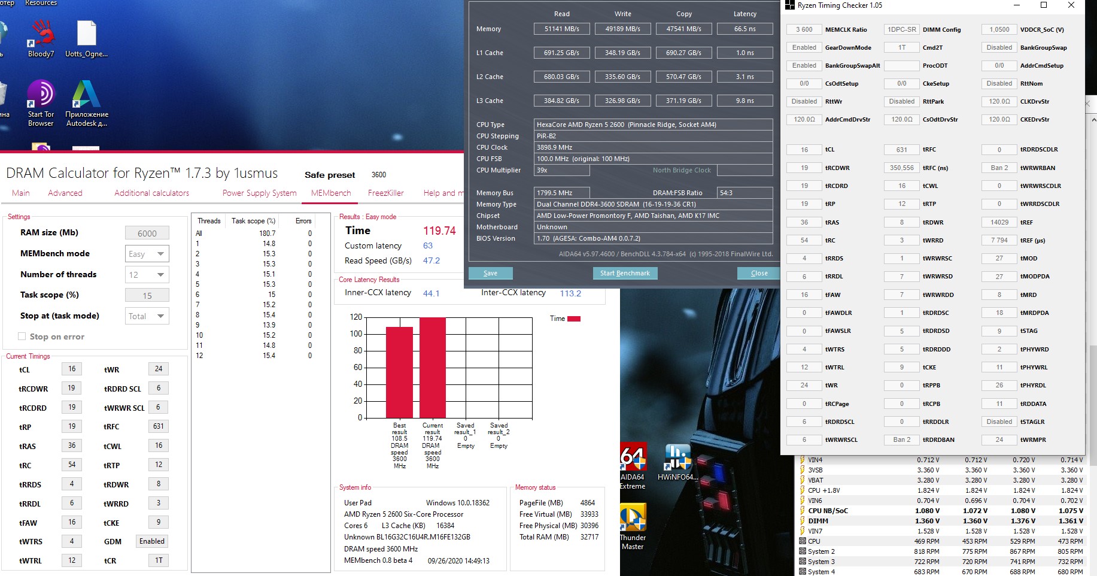Click the tREF value 14029
Viewport: 1097px width, 576px height.
[x=999, y=222]
